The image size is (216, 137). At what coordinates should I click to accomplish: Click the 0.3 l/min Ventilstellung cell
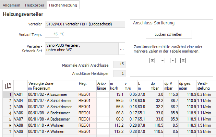pyautogui.click(x=206, y=94)
